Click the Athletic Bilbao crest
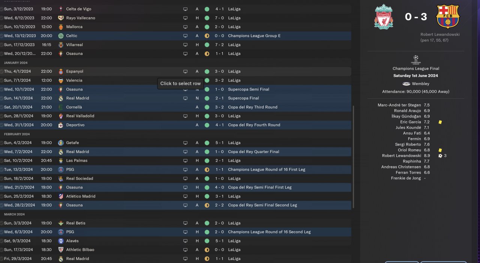This screenshot has width=480, height=263. coord(61,250)
